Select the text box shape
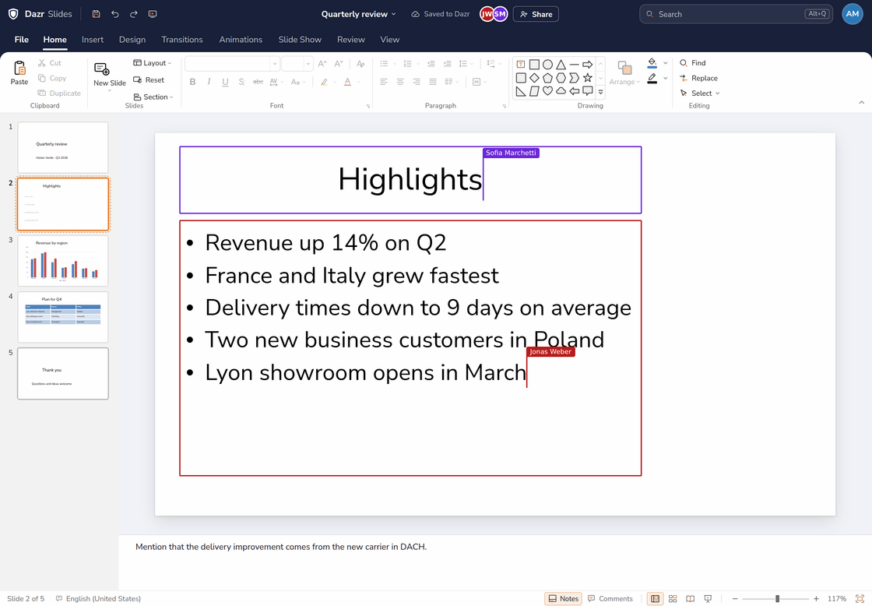Viewport: 872px width, 606px height. 521,65
